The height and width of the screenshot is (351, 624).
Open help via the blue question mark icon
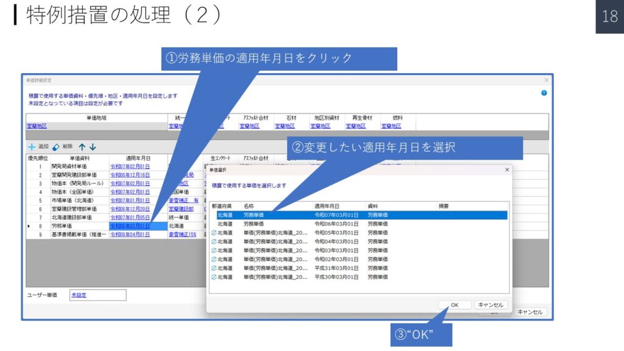(544, 93)
